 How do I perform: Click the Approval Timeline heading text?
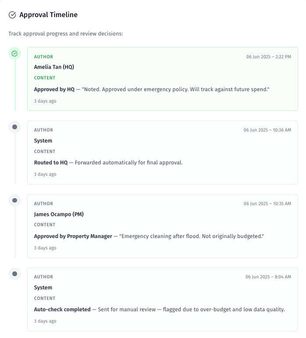(x=48, y=15)
